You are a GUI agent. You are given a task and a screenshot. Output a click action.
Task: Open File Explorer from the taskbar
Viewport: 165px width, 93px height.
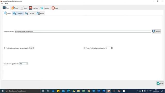(78, 91)
